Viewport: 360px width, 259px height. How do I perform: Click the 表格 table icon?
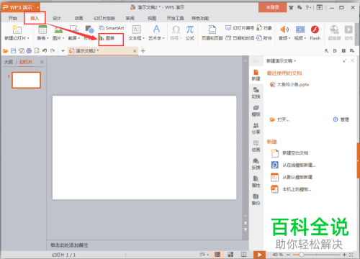[x=42, y=29]
